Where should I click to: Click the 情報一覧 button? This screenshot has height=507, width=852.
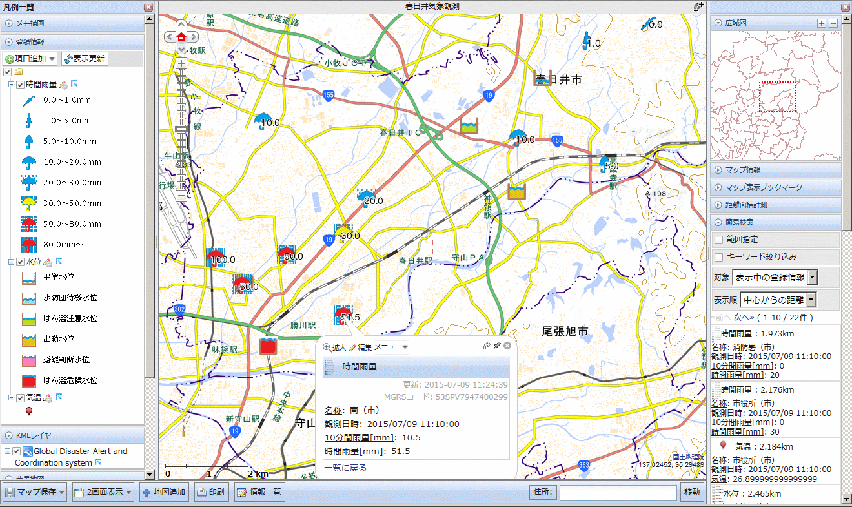coord(260,492)
